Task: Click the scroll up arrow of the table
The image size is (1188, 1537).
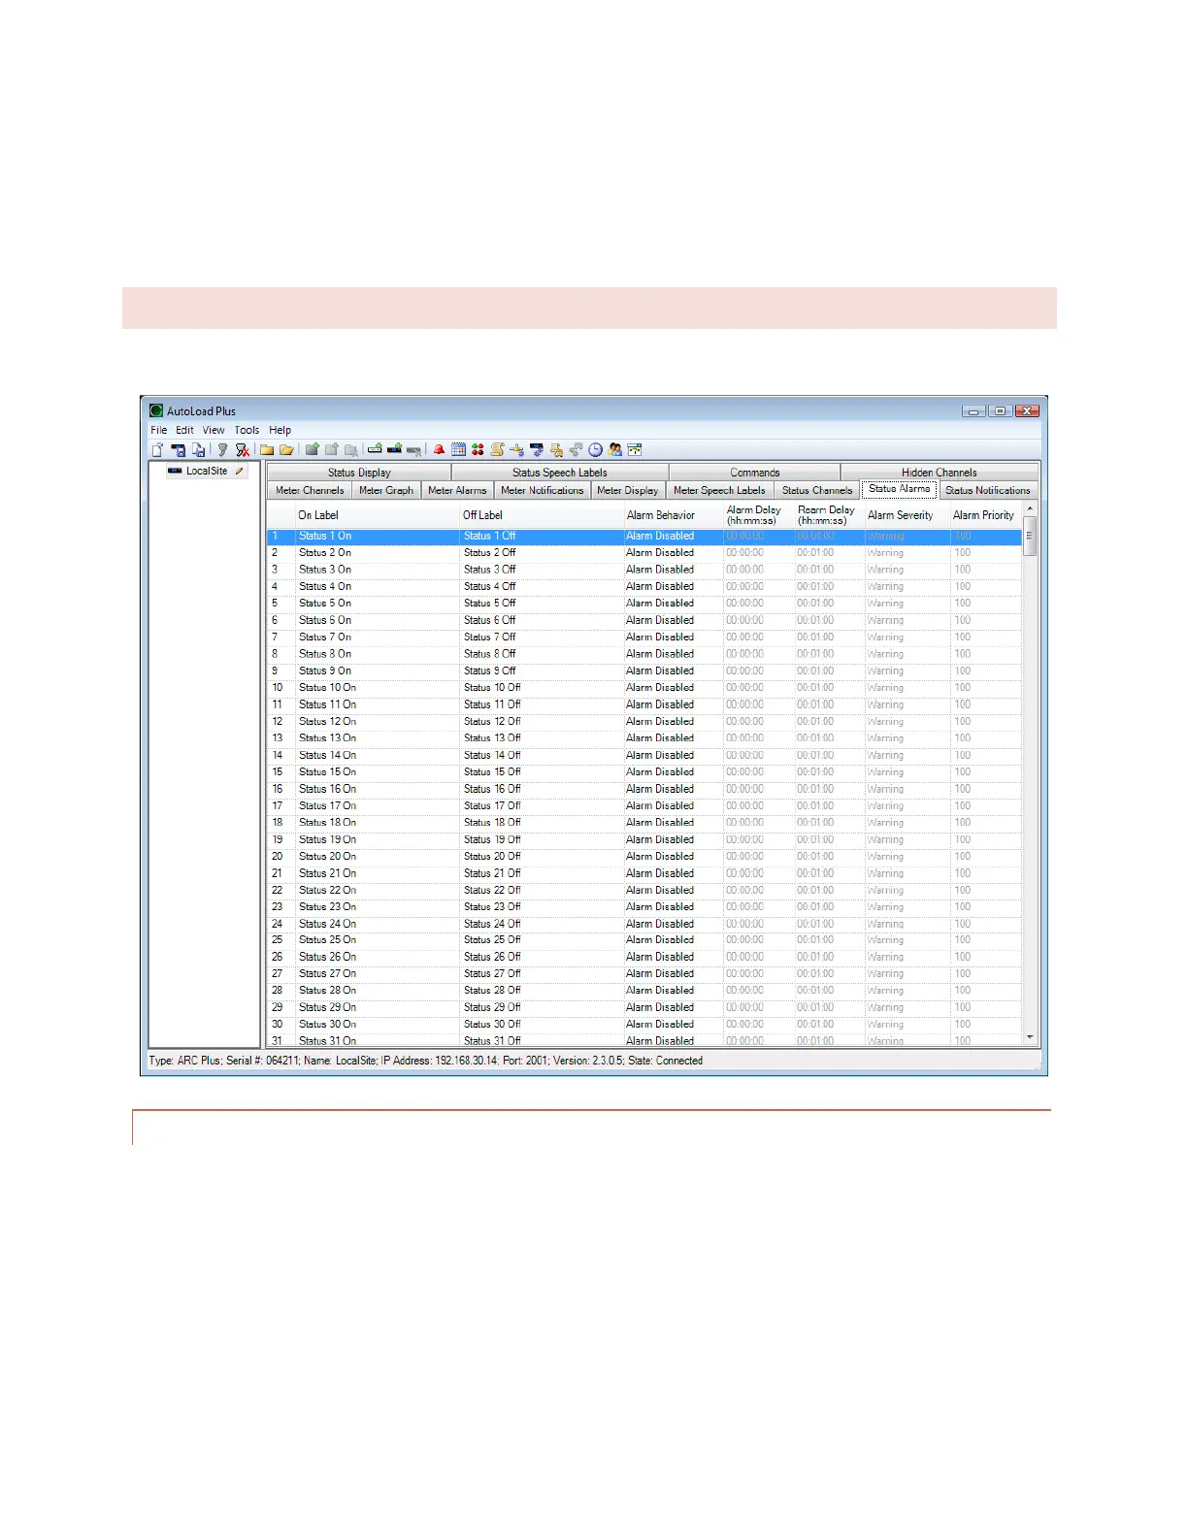Action: 1030,509
